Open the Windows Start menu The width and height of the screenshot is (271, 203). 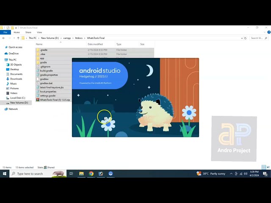5,174
